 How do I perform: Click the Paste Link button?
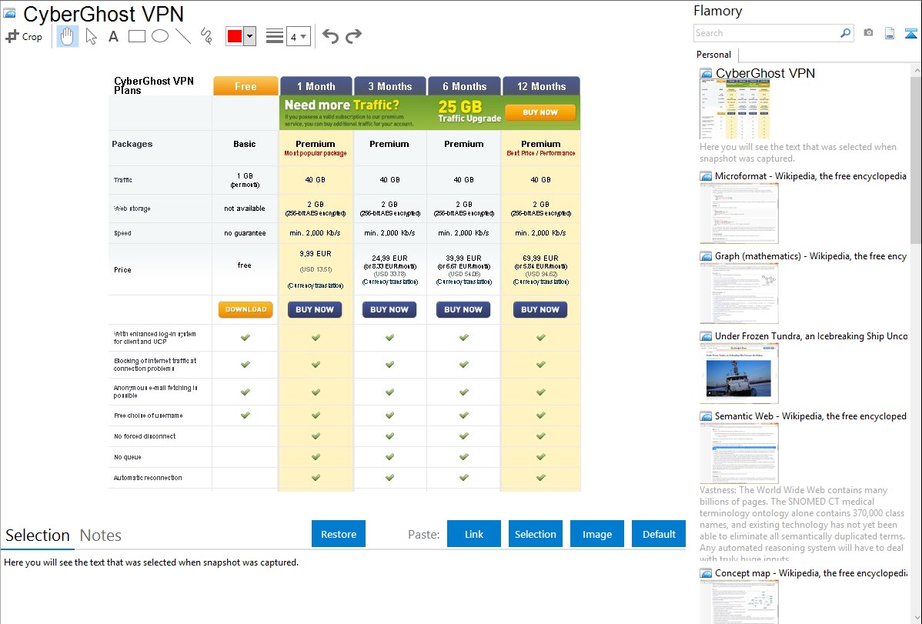pos(474,534)
